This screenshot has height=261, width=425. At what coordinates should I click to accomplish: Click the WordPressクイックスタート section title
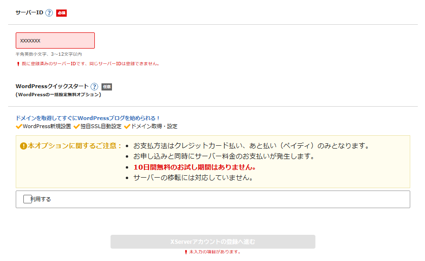coord(52,86)
